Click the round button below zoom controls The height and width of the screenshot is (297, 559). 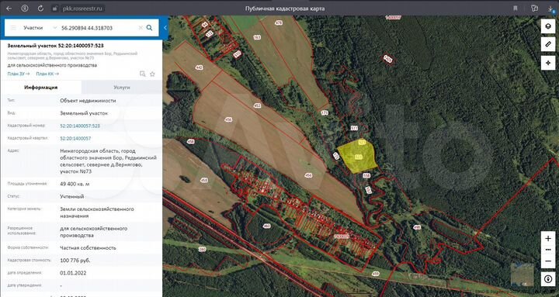[548, 279]
